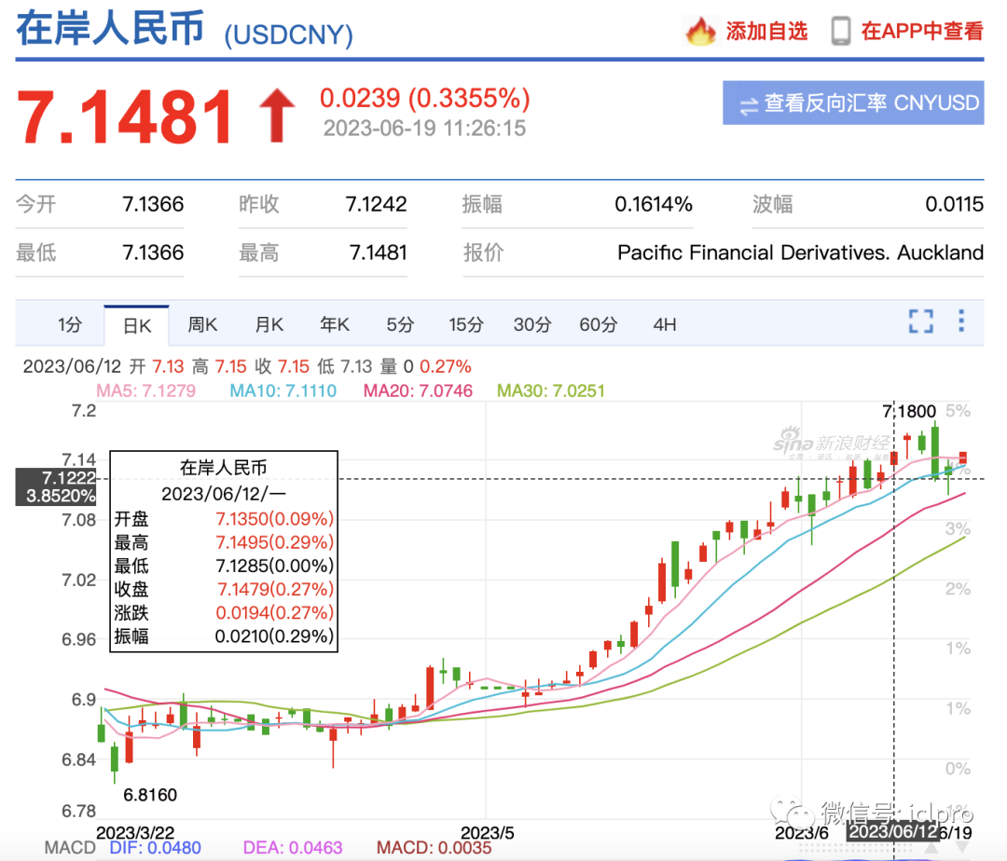Click the 在APP中查看 link

[x=921, y=31]
